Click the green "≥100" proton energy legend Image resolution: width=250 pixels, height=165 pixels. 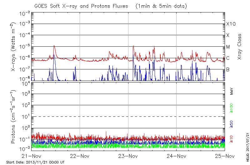point(232,108)
